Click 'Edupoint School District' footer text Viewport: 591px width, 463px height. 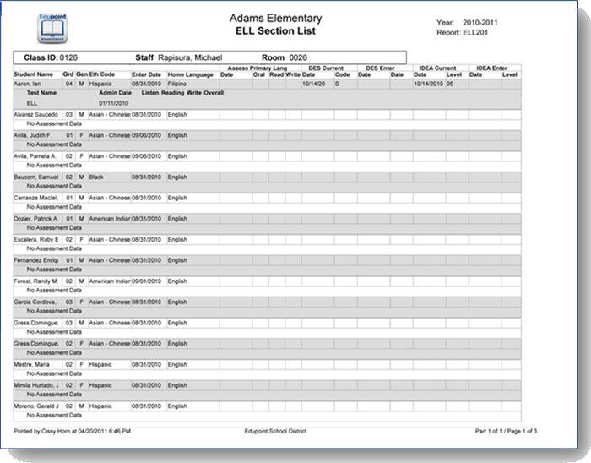pyautogui.click(x=275, y=431)
